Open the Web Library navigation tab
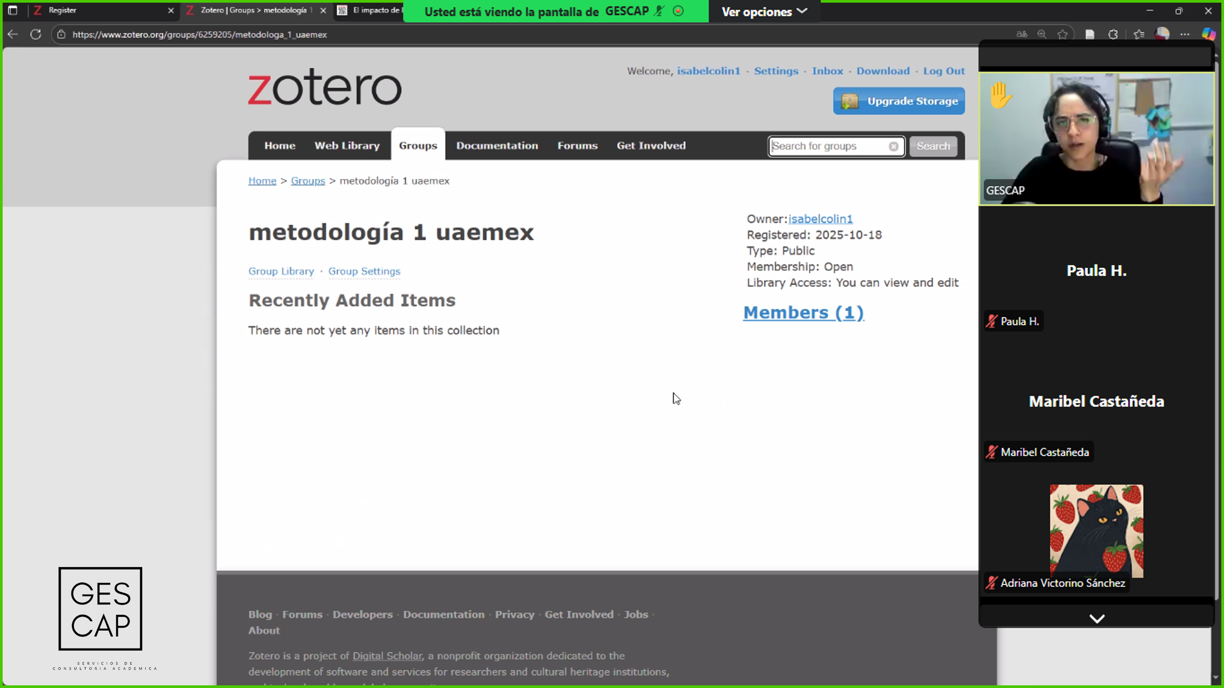1224x688 pixels. (x=347, y=146)
